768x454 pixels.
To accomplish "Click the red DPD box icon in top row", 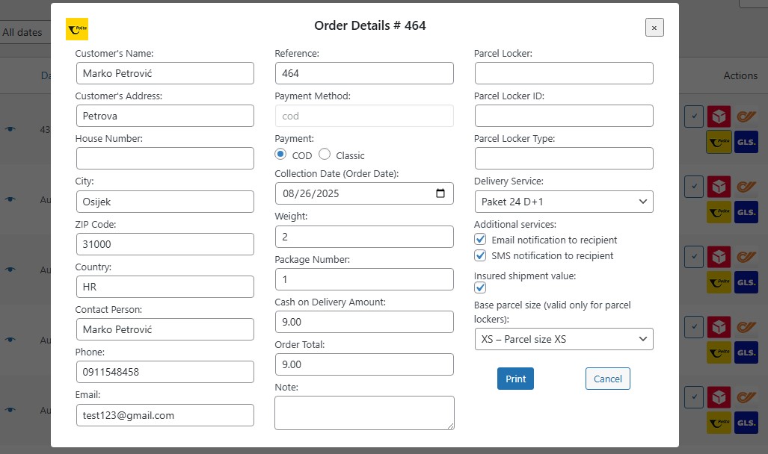I will [719, 116].
